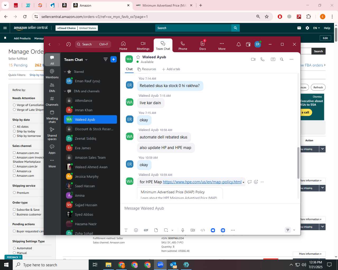338x270 pixels.
Task: Add emoji reaction to HPE Map message
Action: point(256,182)
